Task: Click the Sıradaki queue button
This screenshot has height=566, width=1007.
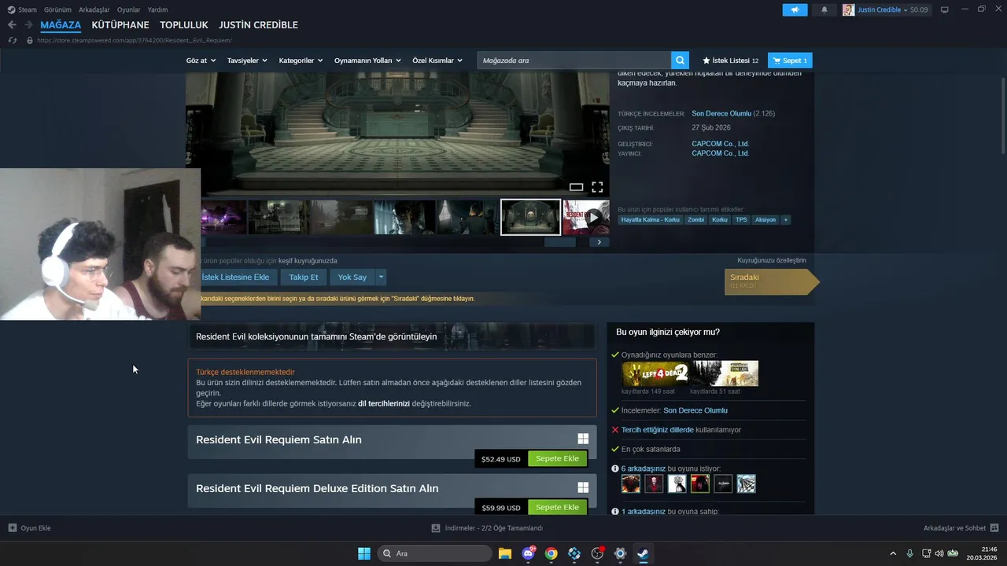Action: [770, 281]
